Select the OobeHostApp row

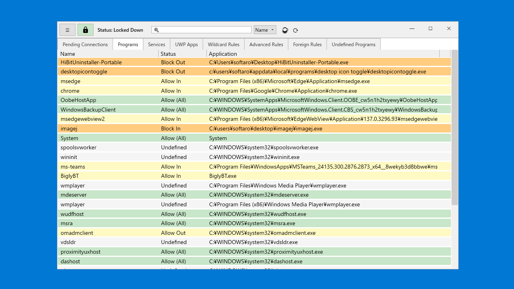[x=254, y=100]
